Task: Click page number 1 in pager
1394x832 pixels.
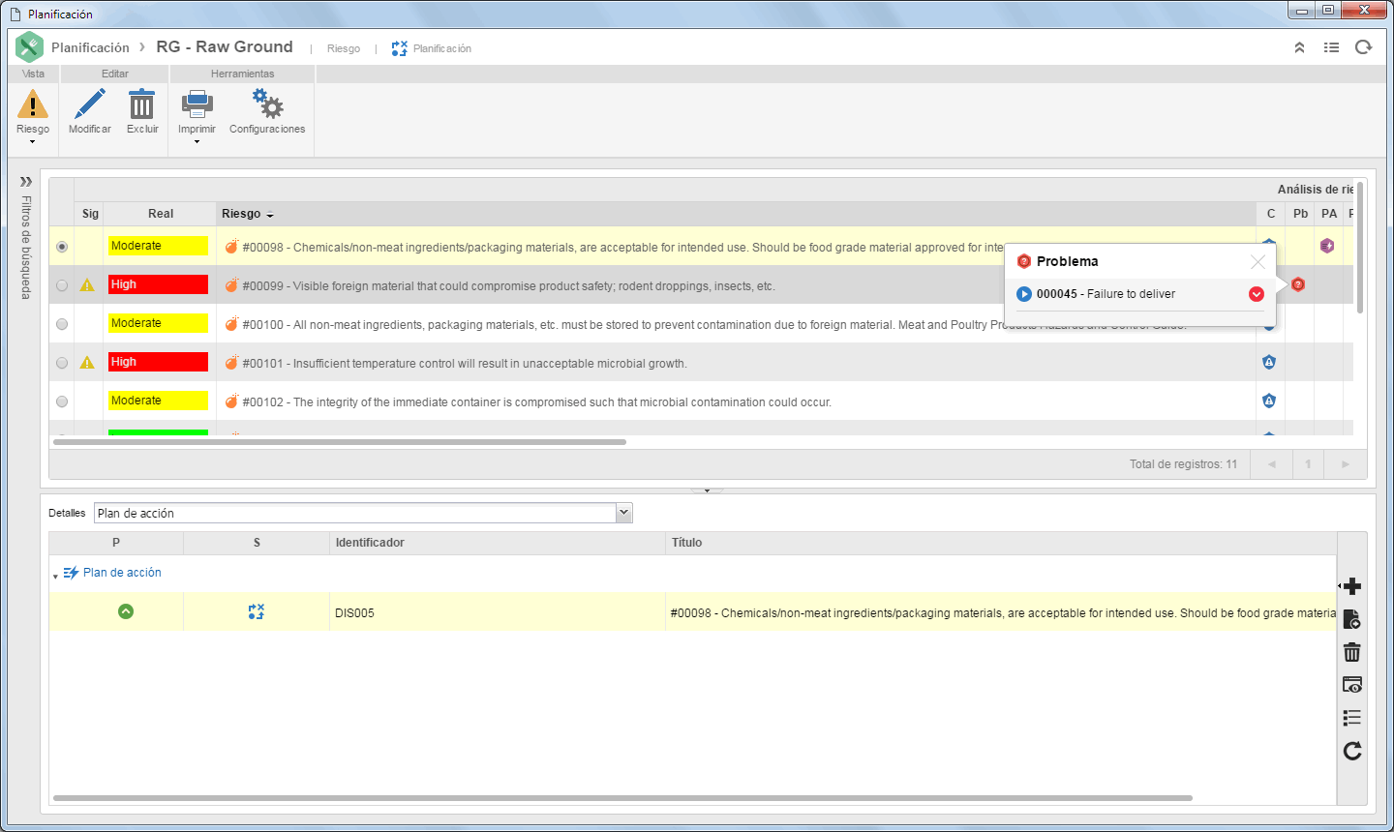Action: tap(1308, 464)
